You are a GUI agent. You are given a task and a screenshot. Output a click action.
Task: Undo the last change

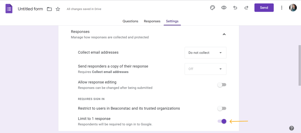(235, 8)
